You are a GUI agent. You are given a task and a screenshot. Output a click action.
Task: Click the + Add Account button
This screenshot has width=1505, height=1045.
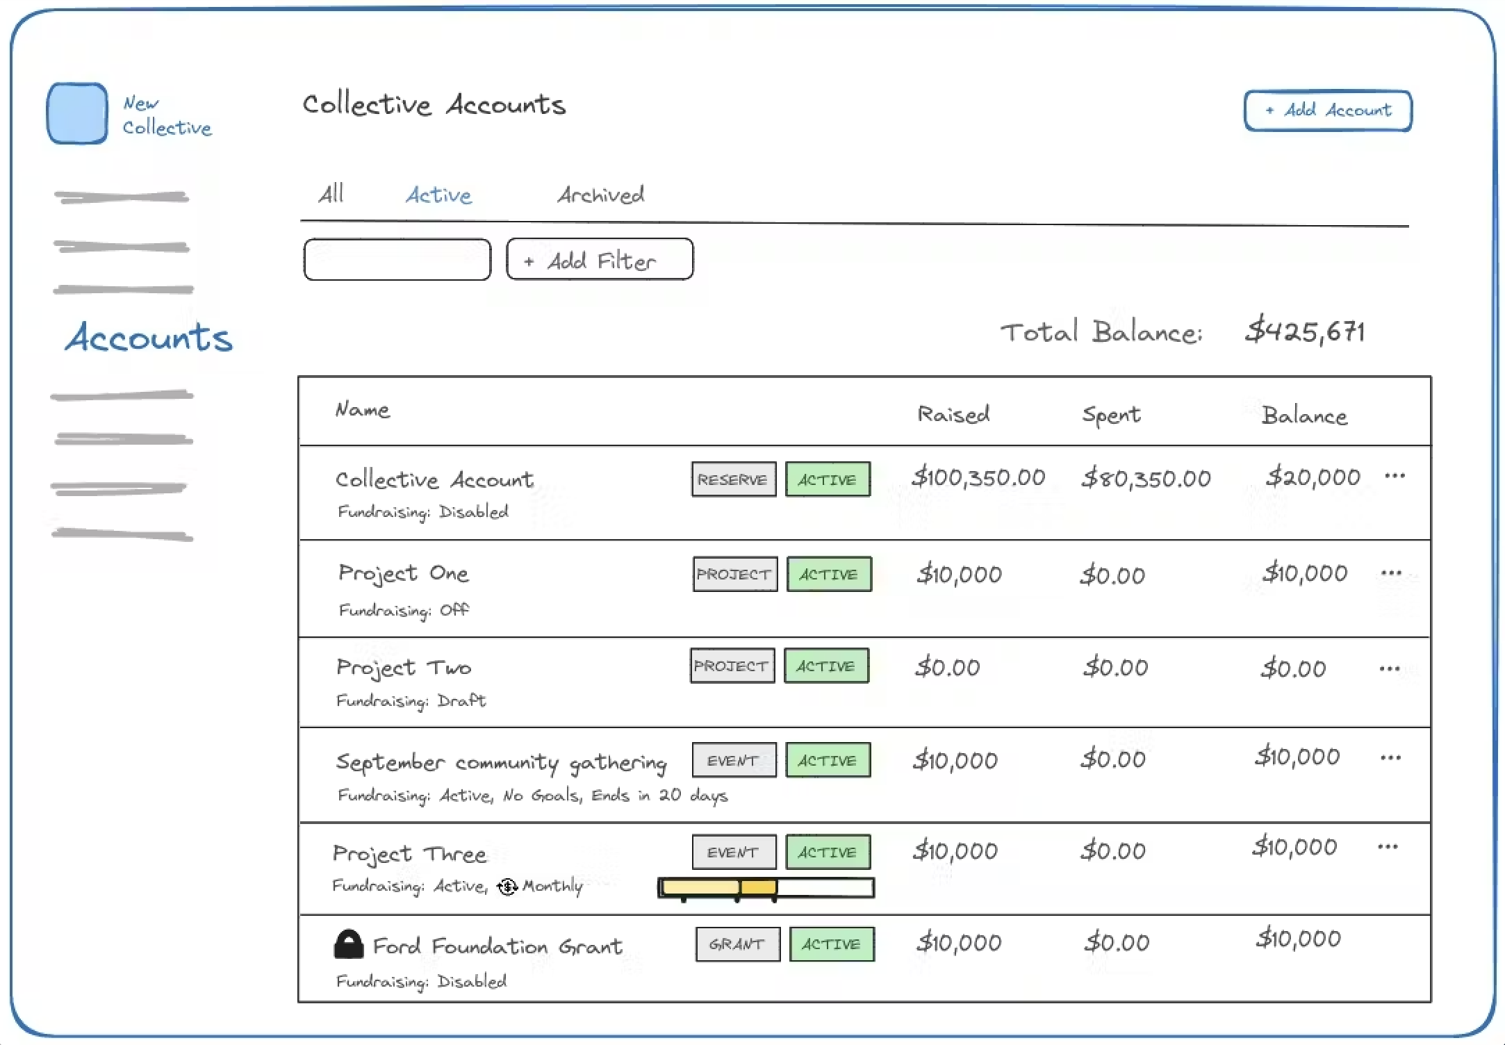coord(1327,110)
